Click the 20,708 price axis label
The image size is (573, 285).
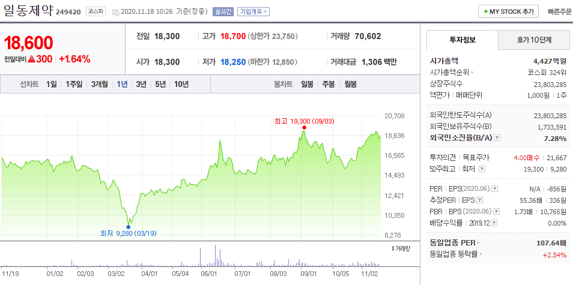394,116
